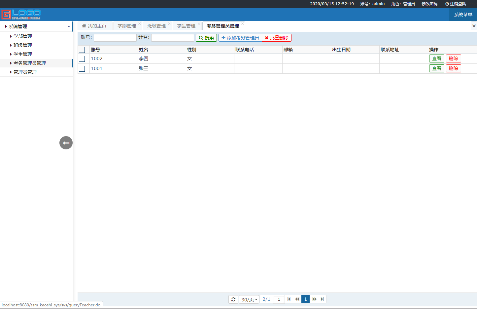Close the 学生管理 tab

[199, 24]
